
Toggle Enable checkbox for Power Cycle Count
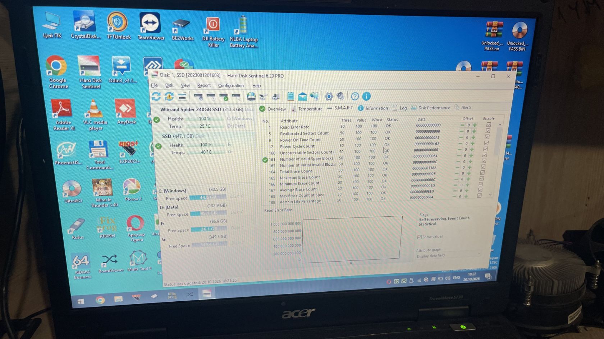click(x=486, y=143)
